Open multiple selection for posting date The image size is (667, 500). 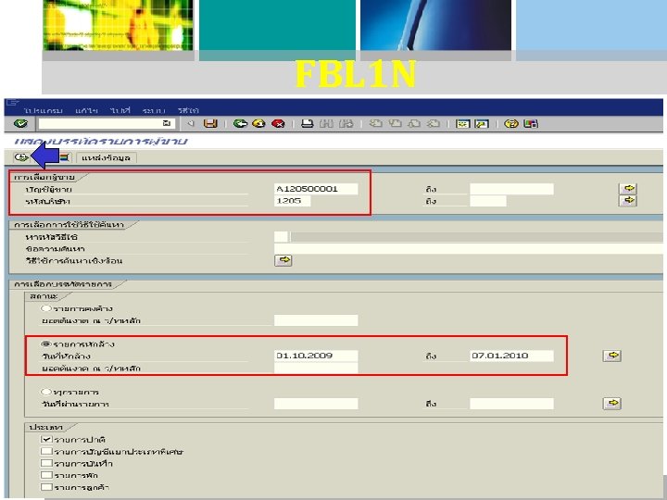(612, 403)
